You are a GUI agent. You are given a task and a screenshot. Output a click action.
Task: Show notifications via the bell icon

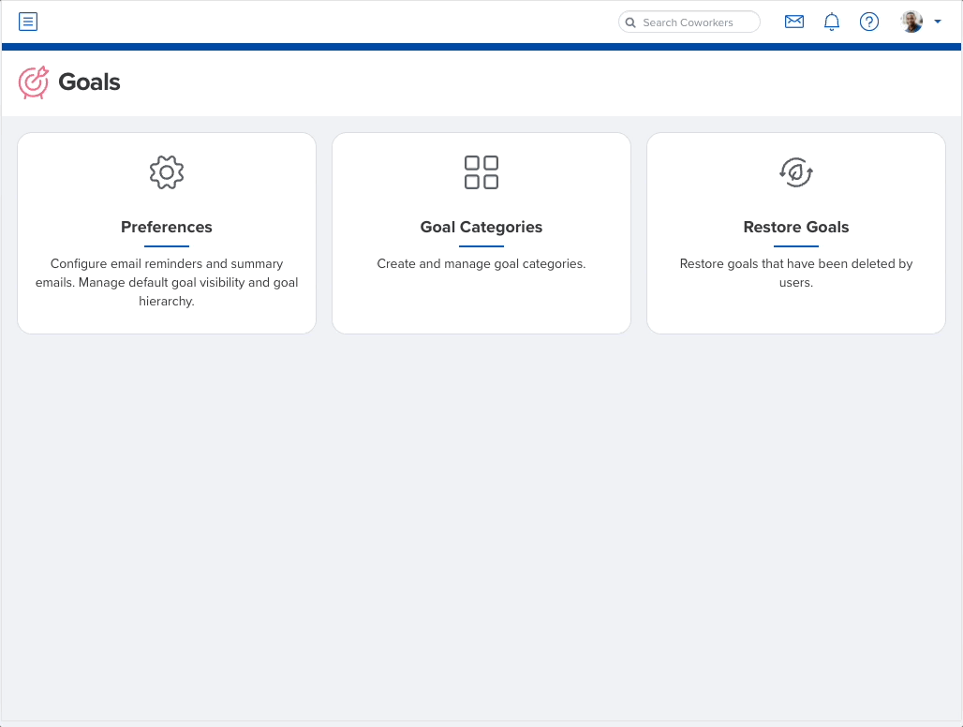tap(832, 22)
